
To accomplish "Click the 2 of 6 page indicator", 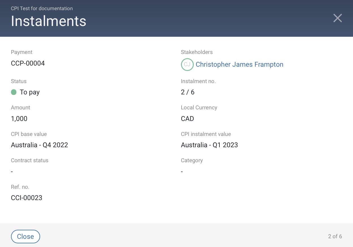I will (x=335, y=236).
